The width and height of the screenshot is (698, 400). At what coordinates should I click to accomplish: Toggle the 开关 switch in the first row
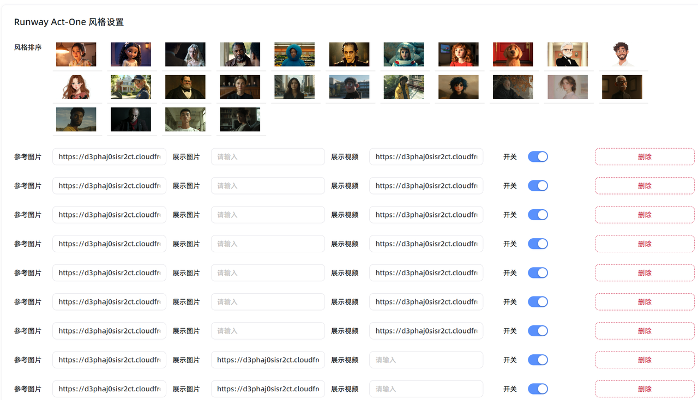point(538,157)
